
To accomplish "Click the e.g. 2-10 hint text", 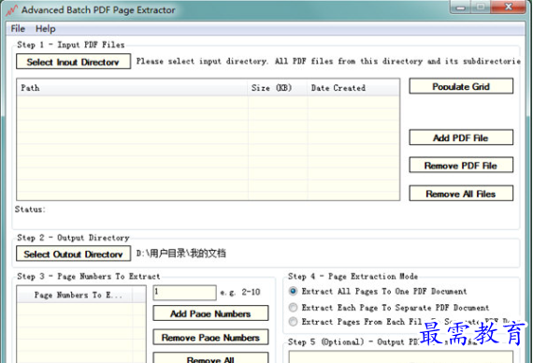I will (x=240, y=292).
